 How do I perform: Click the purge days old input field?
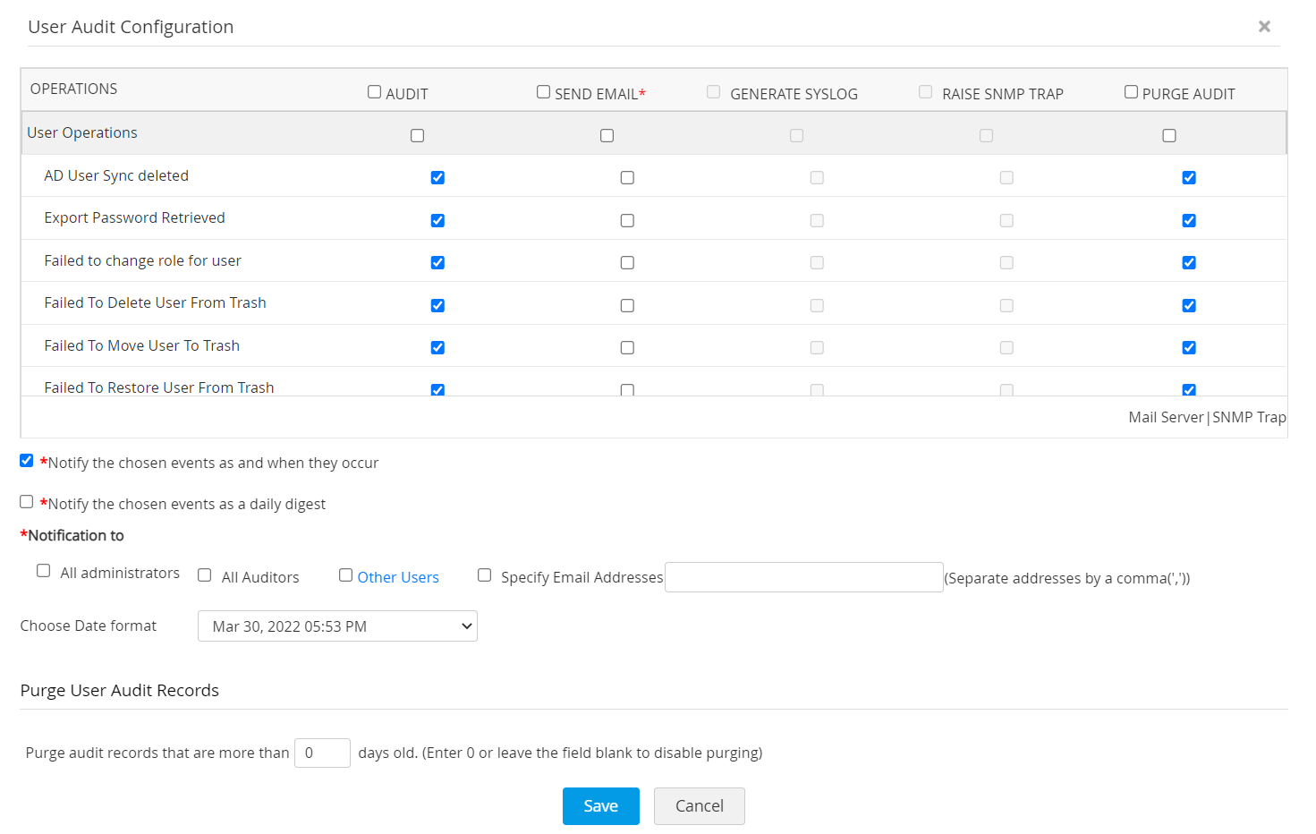point(322,753)
